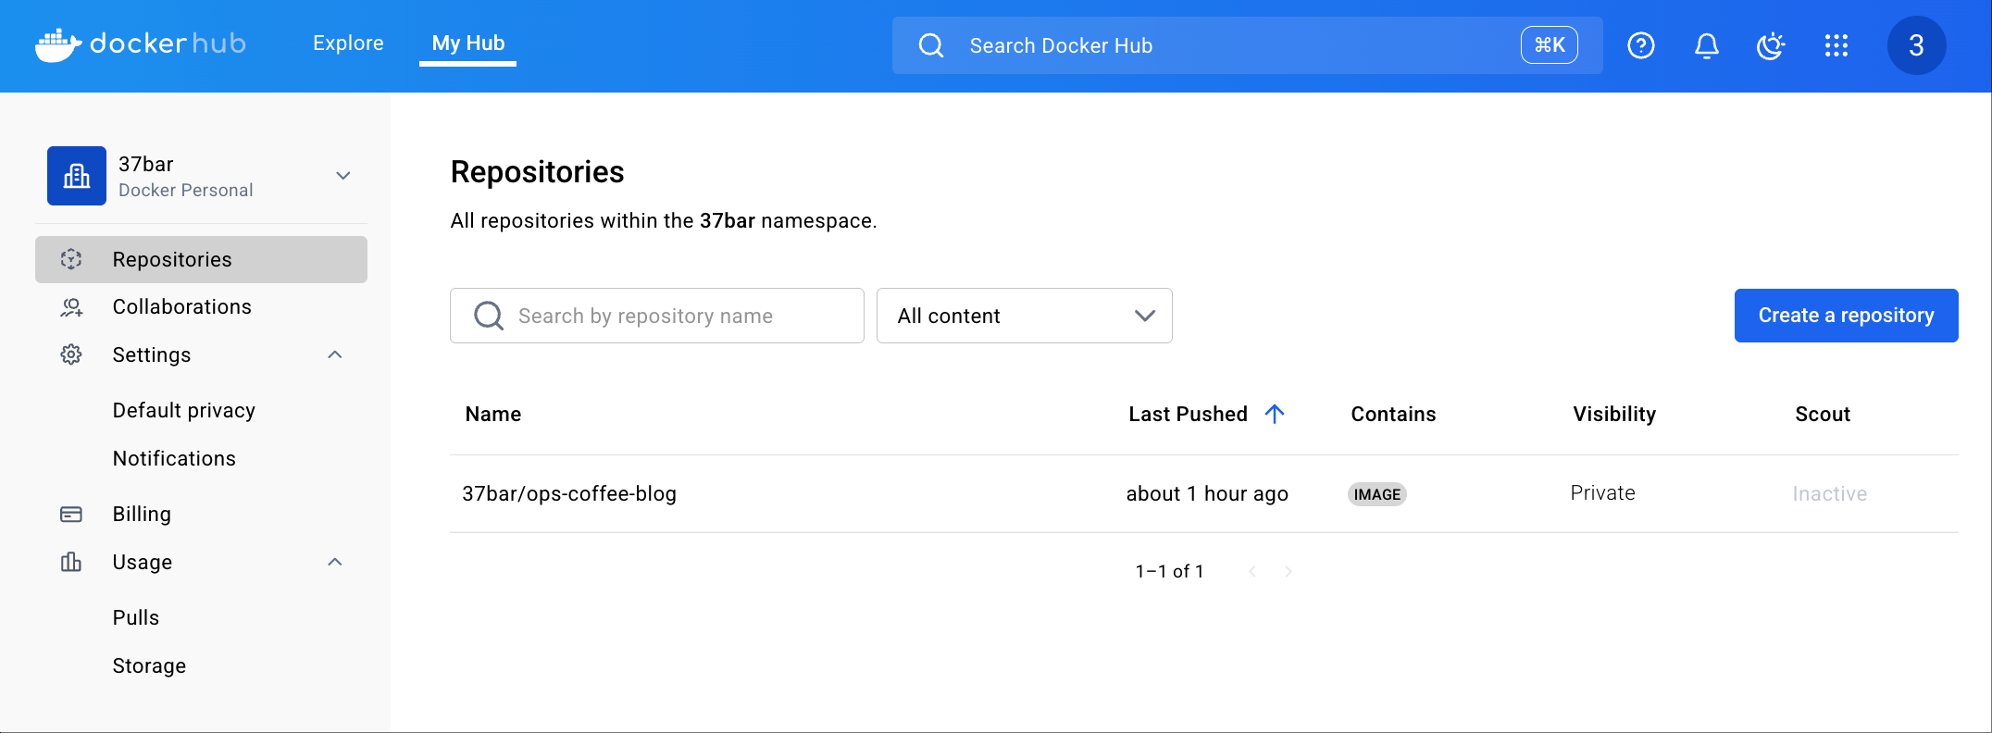The image size is (1992, 733).
Task: Open the help question mark icon
Action: pos(1641,45)
